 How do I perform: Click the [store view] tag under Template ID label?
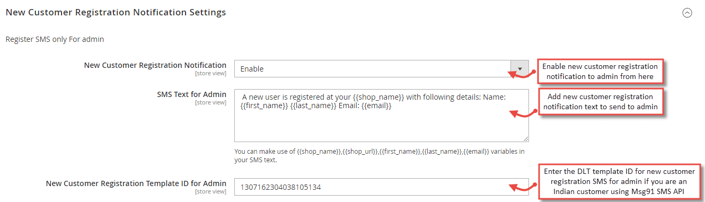click(210, 191)
